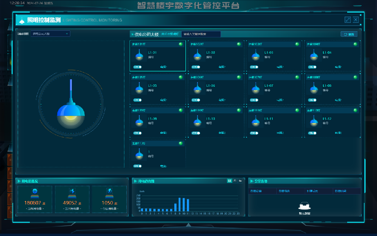
Task: Click the green status indicator on L1-07
Action: pos(297,77)
